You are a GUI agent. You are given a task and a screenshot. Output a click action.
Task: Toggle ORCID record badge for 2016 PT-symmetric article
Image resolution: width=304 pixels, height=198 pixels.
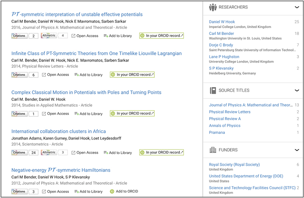(162, 36)
